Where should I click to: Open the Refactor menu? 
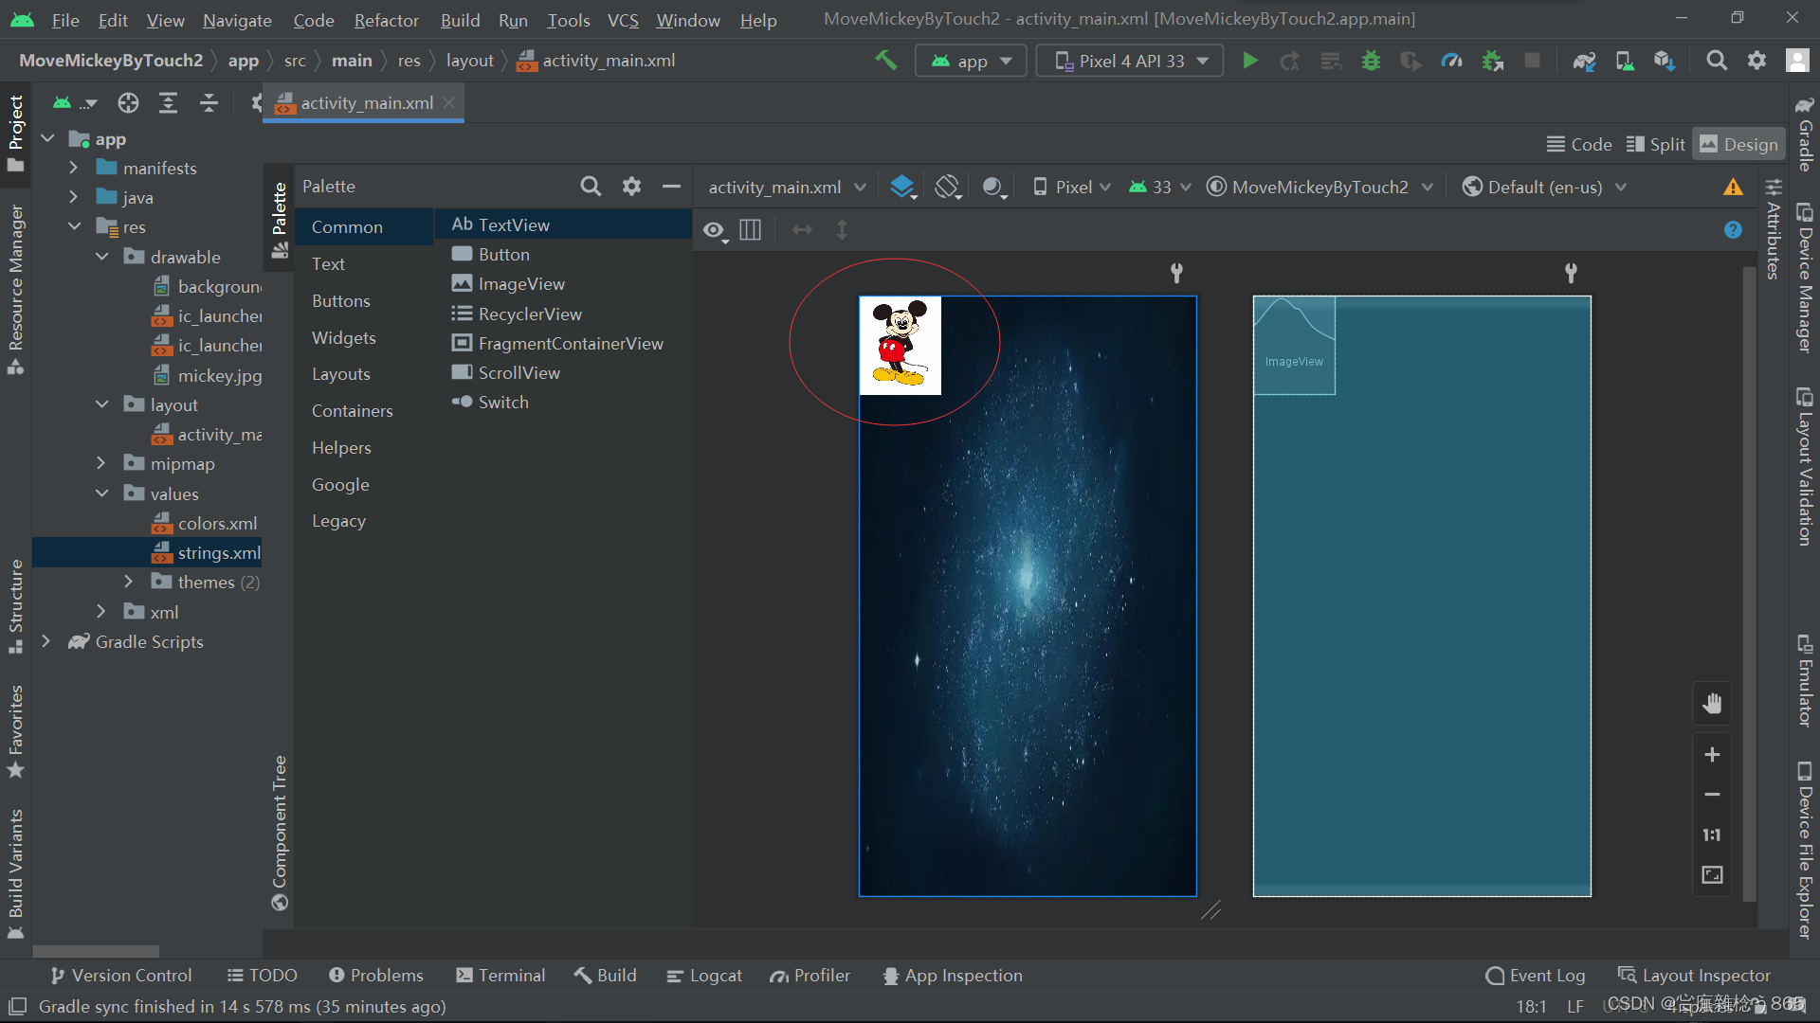pos(386,20)
